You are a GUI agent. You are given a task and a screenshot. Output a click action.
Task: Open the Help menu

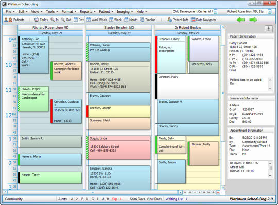[142, 12]
